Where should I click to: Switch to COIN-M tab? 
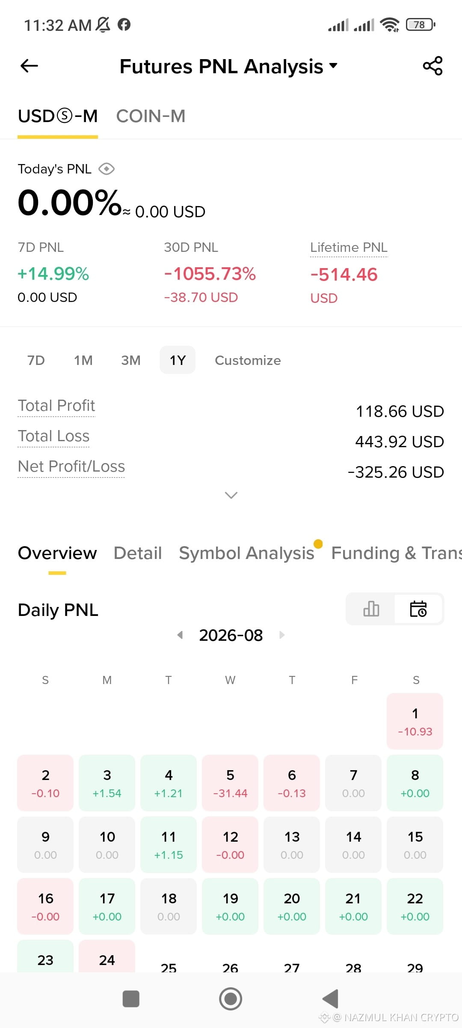(151, 116)
